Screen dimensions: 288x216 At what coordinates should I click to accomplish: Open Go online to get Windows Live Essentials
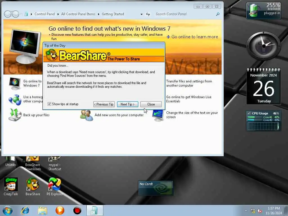click(189, 99)
